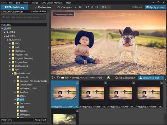The image size is (167, 125).
Task: Click the folder icon in image browser bar
Action: coord(63,78)
